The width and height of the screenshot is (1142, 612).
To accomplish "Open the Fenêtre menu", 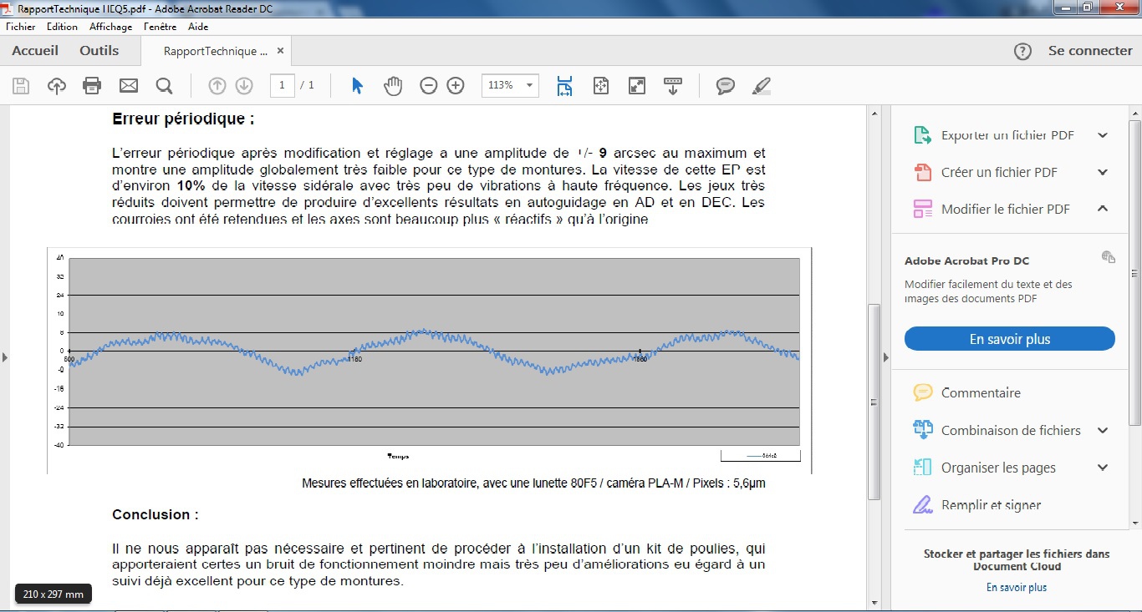I will [161, 27].
